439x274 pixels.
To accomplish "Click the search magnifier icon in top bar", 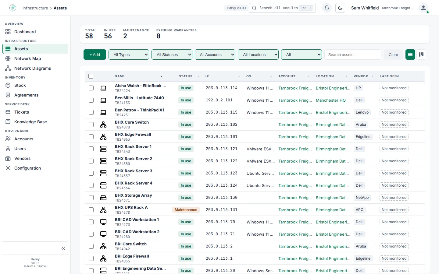I will (254, 8).
